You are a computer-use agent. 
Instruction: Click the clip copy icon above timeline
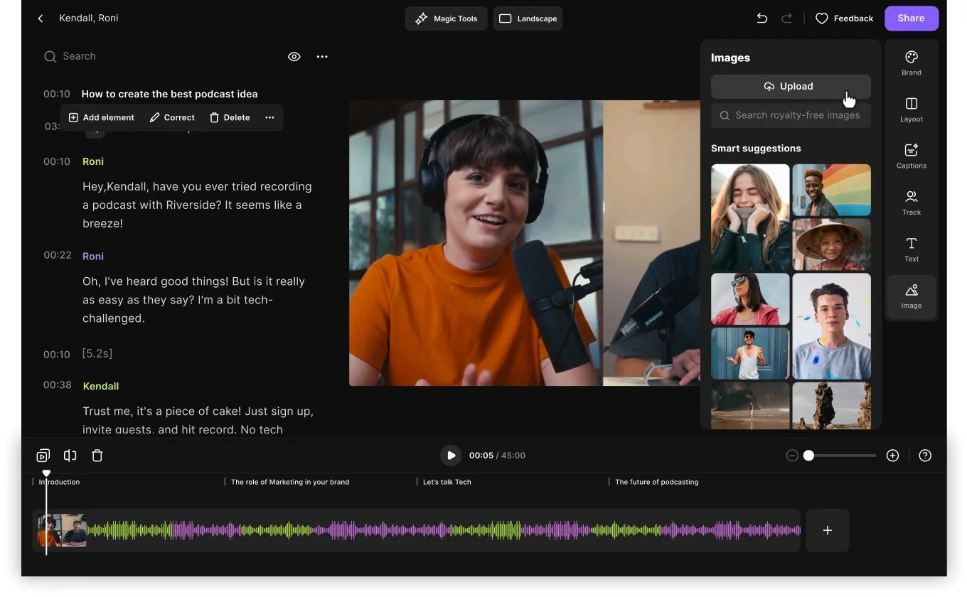point(43,456)
